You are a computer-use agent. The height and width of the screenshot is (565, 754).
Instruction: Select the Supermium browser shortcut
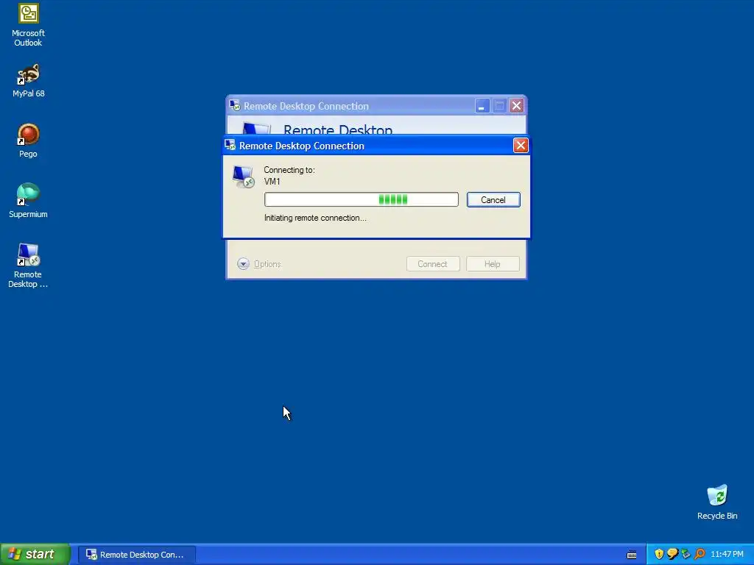click(x=28, y=201)
